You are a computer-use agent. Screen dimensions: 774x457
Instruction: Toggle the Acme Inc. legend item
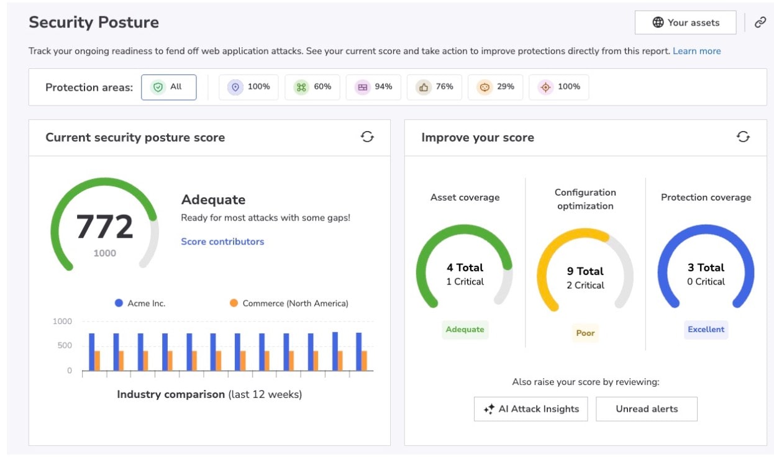click(140, 304)
